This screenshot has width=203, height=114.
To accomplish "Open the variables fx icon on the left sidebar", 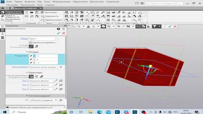I will coord(3,34).
